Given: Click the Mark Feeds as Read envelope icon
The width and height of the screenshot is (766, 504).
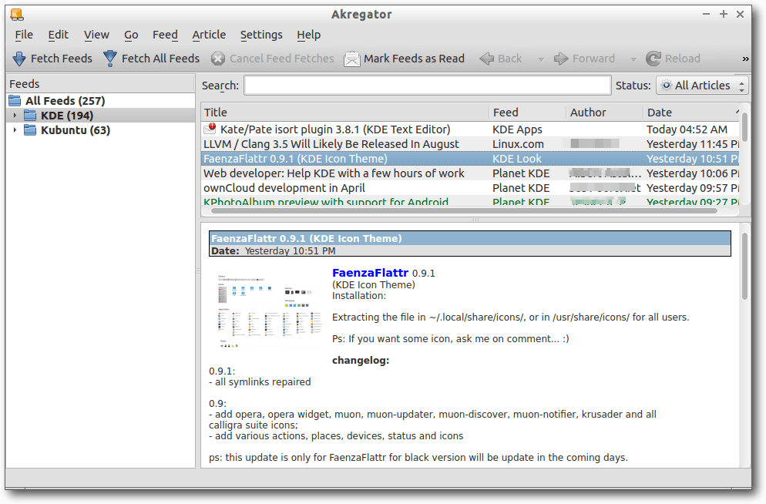Looking at the screenshot, I should click(x=351, y=59).
